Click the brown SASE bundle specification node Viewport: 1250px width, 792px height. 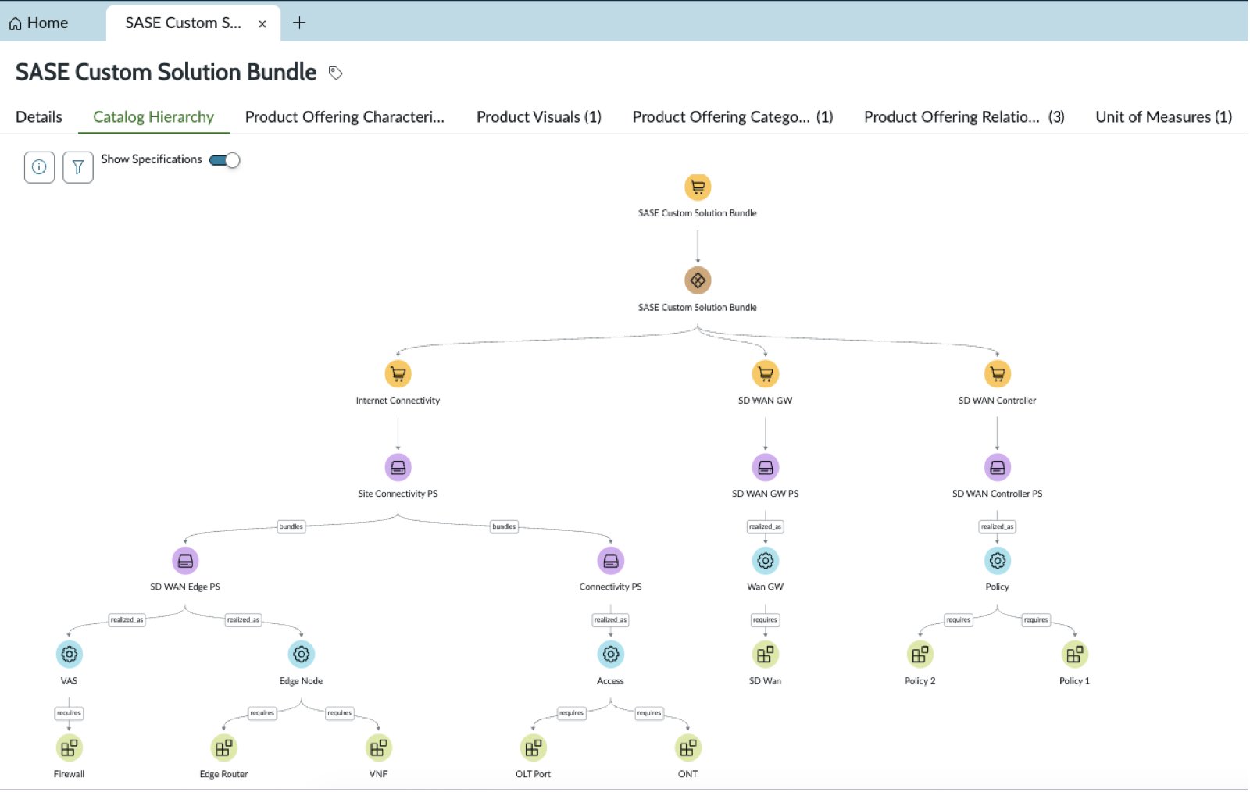(698, 280)
